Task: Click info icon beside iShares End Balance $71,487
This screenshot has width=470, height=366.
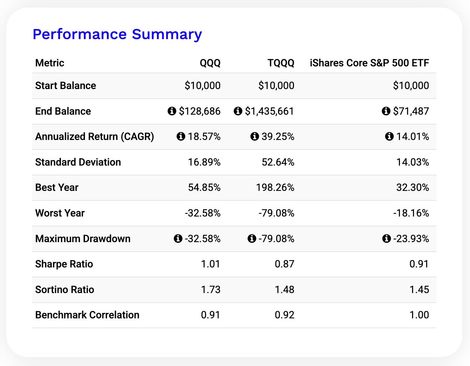Action: coord(386,111)
